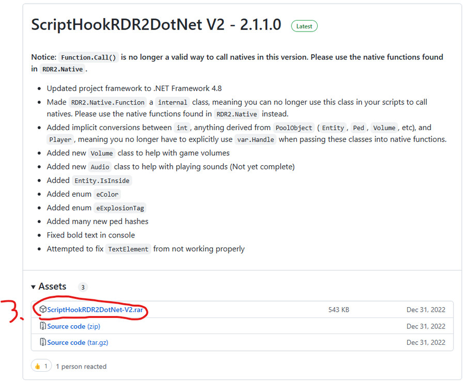465x381 pixels.
Task: Click the Assets count badge showing 3
Action: [x=83, y=287]
